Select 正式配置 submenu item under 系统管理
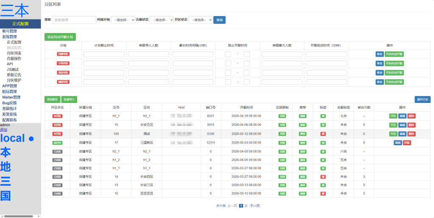Image resolution: width=434 pixels, height=218 pixels. click(x=14, y=42)
